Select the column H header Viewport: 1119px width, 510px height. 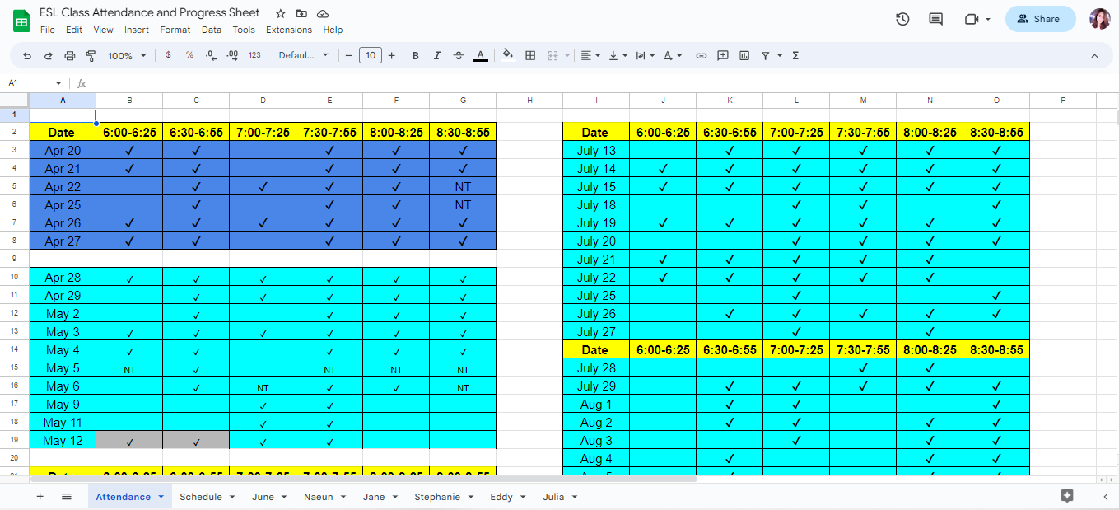coord(529,101)
